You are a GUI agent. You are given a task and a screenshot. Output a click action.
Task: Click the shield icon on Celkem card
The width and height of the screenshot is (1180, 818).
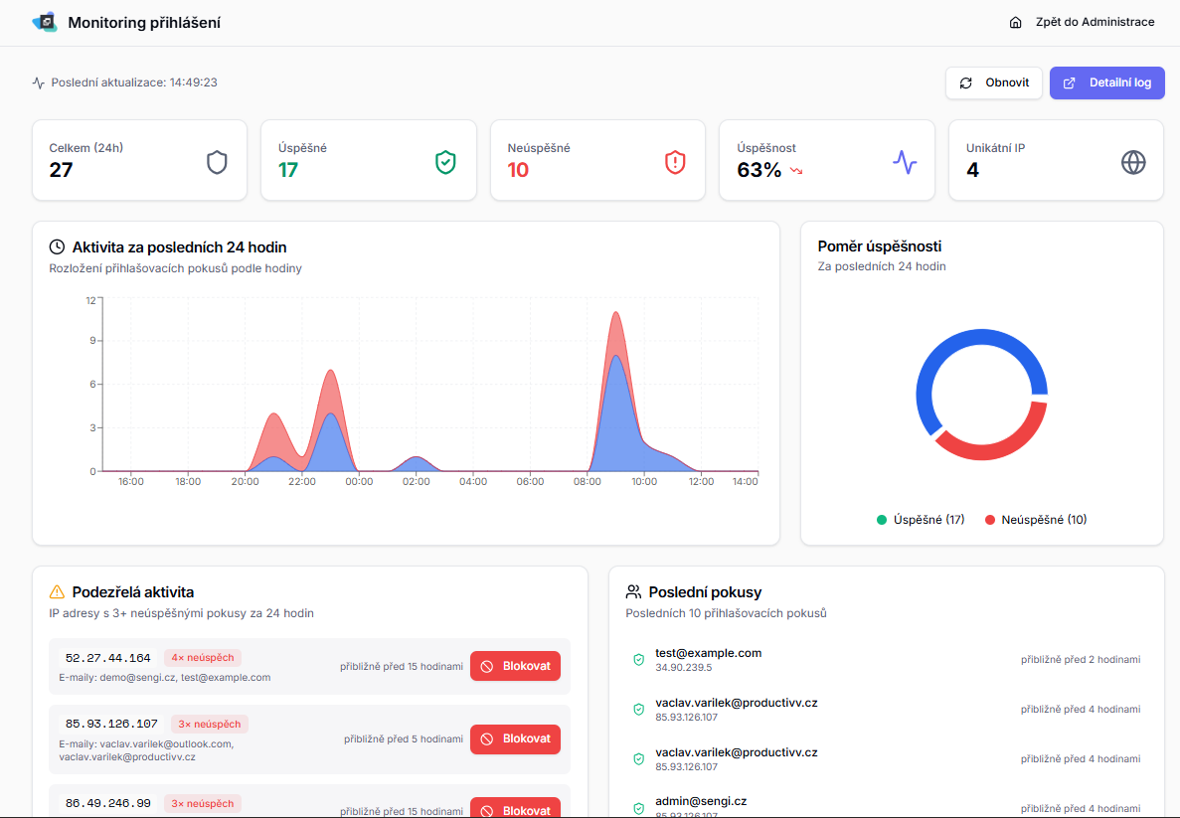coord(217,161)
